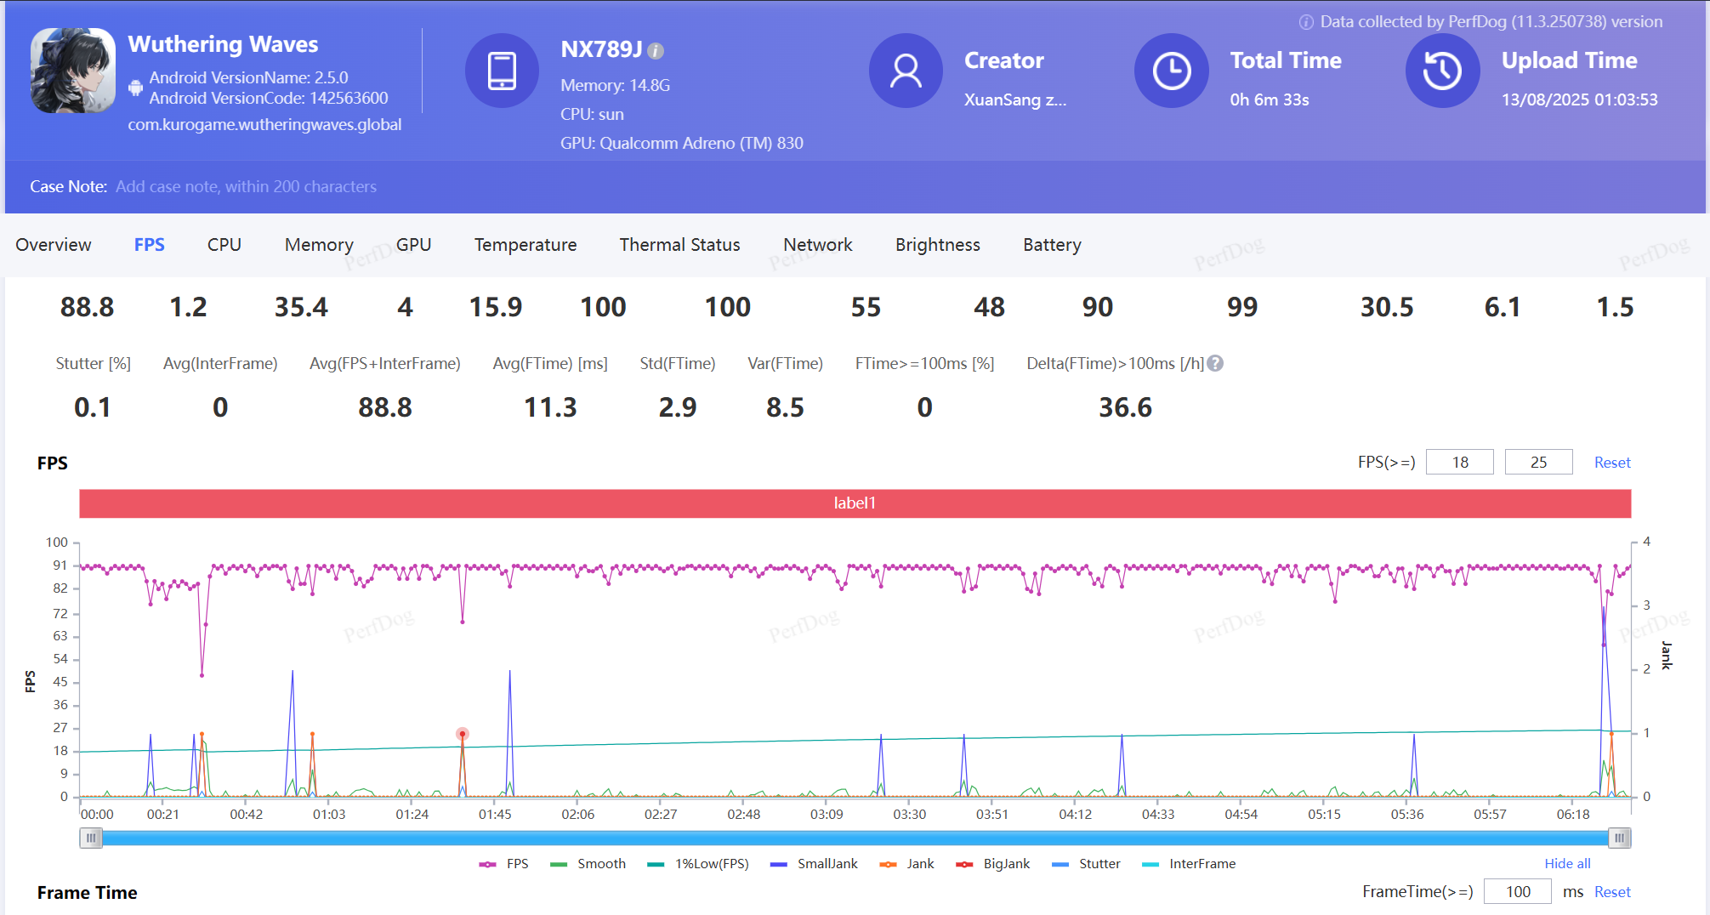The image size is (1710, 915).
Task: Toggle the 1%Low(FPS) legend series
Action: click(698, 864)
